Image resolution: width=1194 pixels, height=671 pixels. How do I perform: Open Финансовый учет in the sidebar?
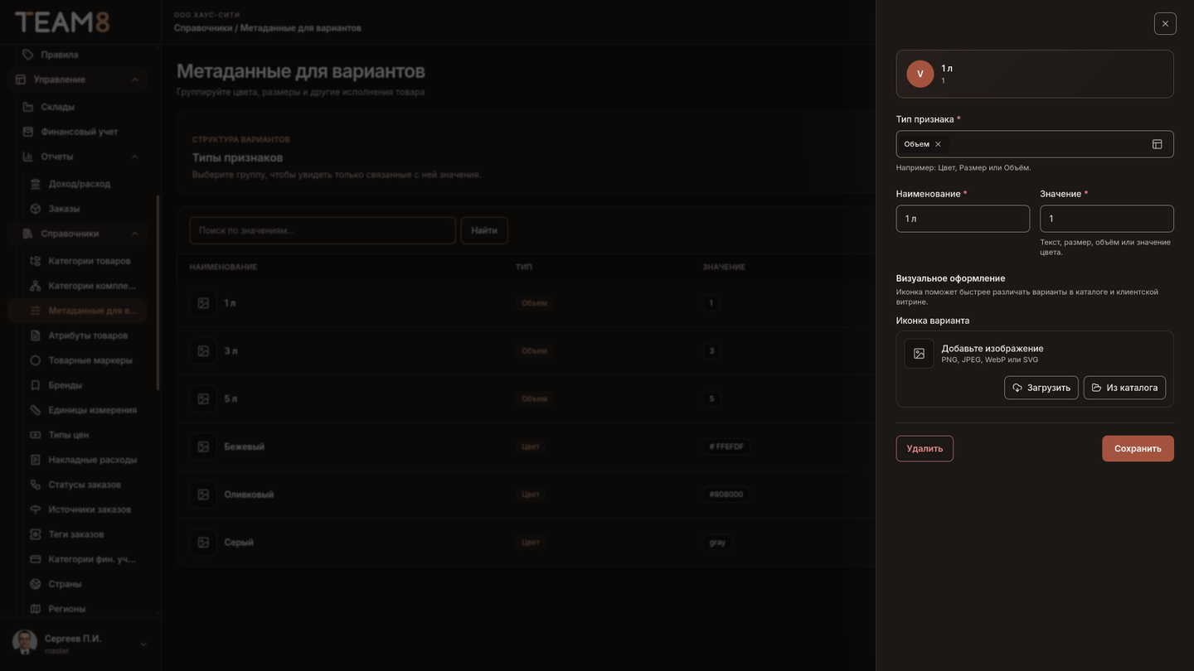tap(79, 132)
